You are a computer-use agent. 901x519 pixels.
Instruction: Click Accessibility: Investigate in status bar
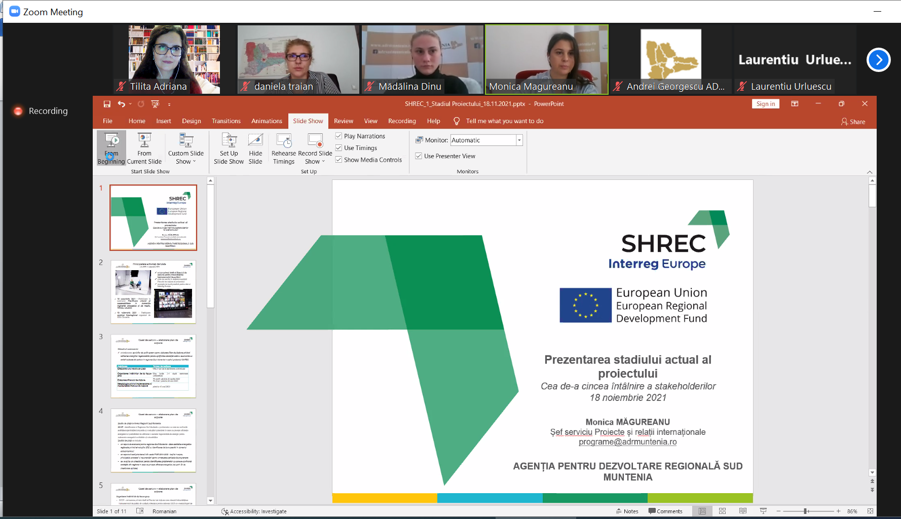click(254, 511)
